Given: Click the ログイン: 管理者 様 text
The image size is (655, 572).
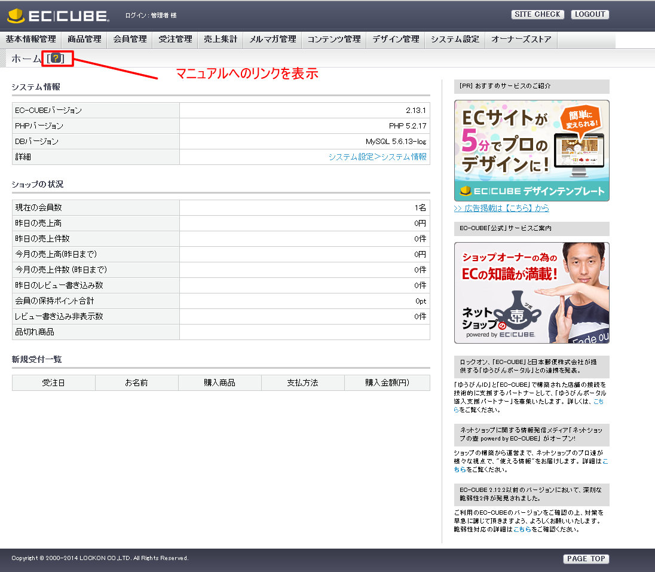Looking at the screenshot, I should click(151, 16).
